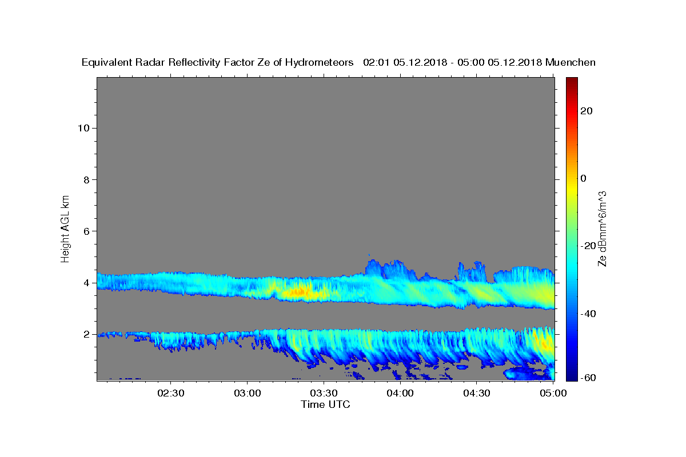Click the 03:00 time tick label
The image size is (686, 457).
pos(248,394)
